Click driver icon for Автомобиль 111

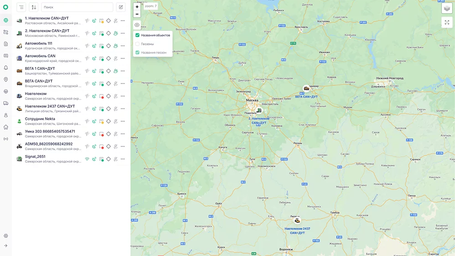tap(115, 46)
